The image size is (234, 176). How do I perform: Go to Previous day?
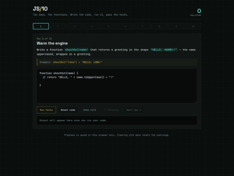[111, 110]
